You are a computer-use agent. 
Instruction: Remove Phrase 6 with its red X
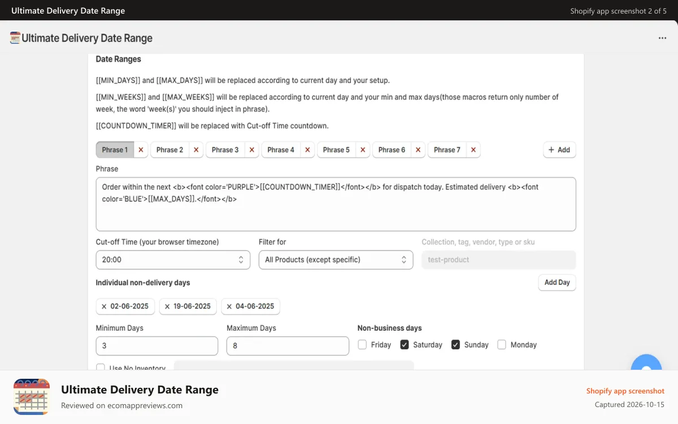(x=418, y=150)
